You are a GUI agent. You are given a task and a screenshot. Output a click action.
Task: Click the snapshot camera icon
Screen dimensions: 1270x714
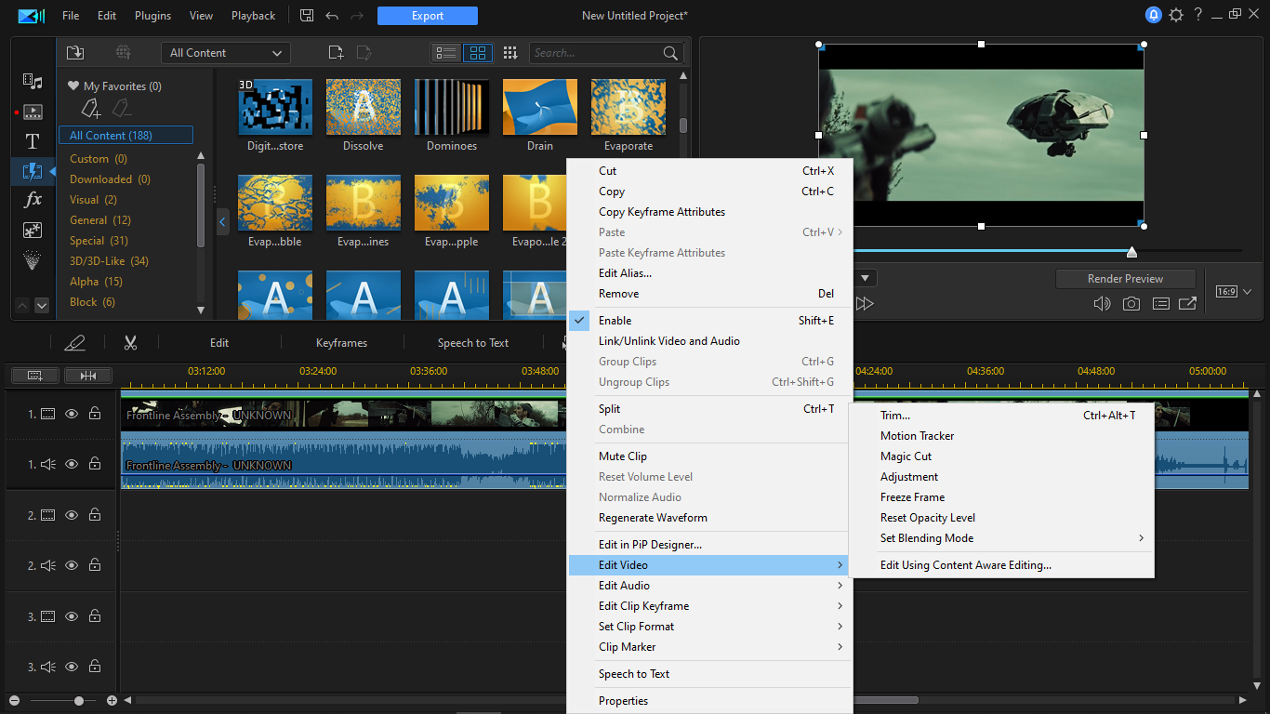(1131, 304)
